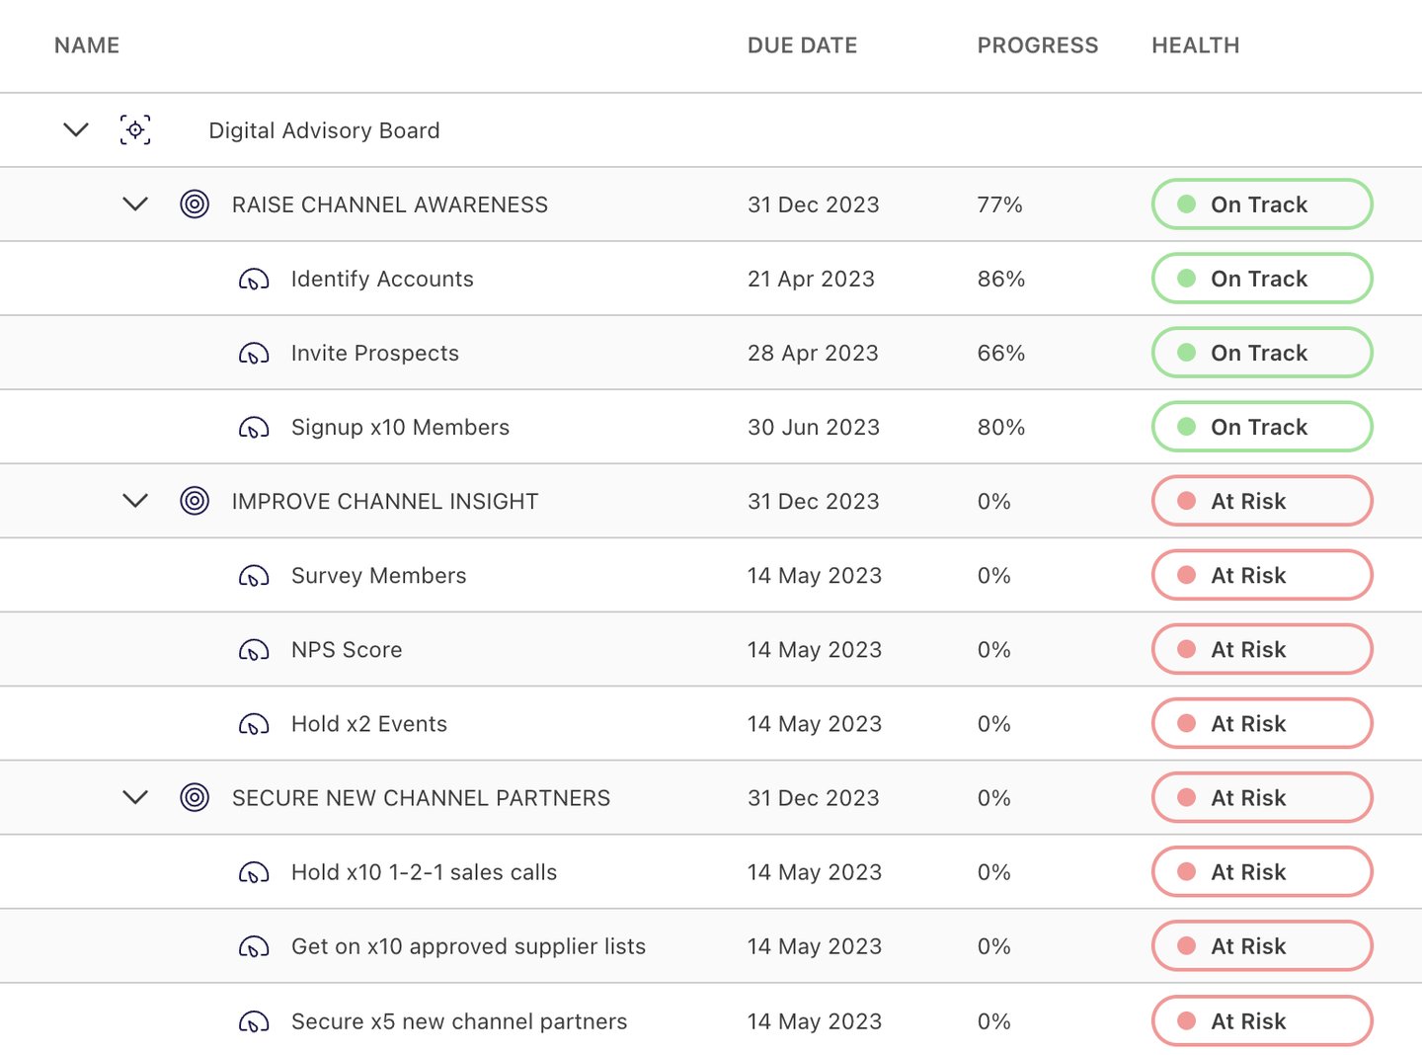
Task: Click the target icon for IMPROVE CHANNEL INSIGHT
Action: [195, 501]
